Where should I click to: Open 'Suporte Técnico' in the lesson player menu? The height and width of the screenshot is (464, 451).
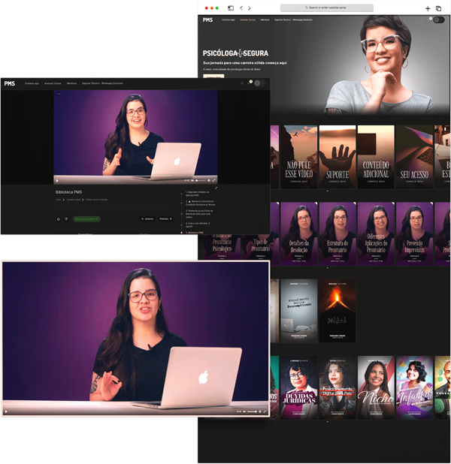coord(102,83)
